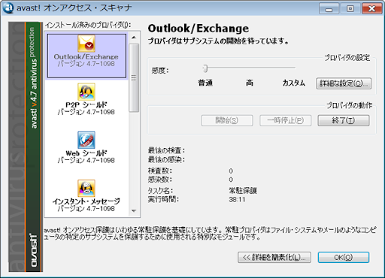Click the sensitivity slider thumb
The width and height of the screenshot is (385, 278).
205,68
